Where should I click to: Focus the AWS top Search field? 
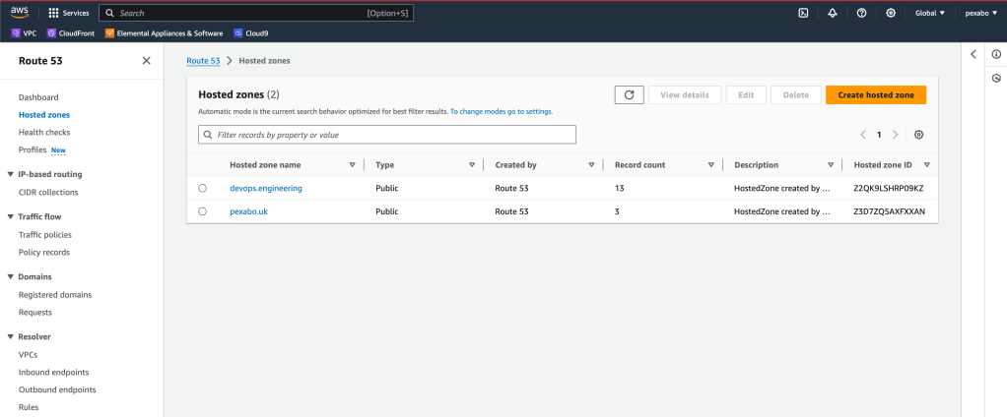pyautogui.click(x=256, y=13)
